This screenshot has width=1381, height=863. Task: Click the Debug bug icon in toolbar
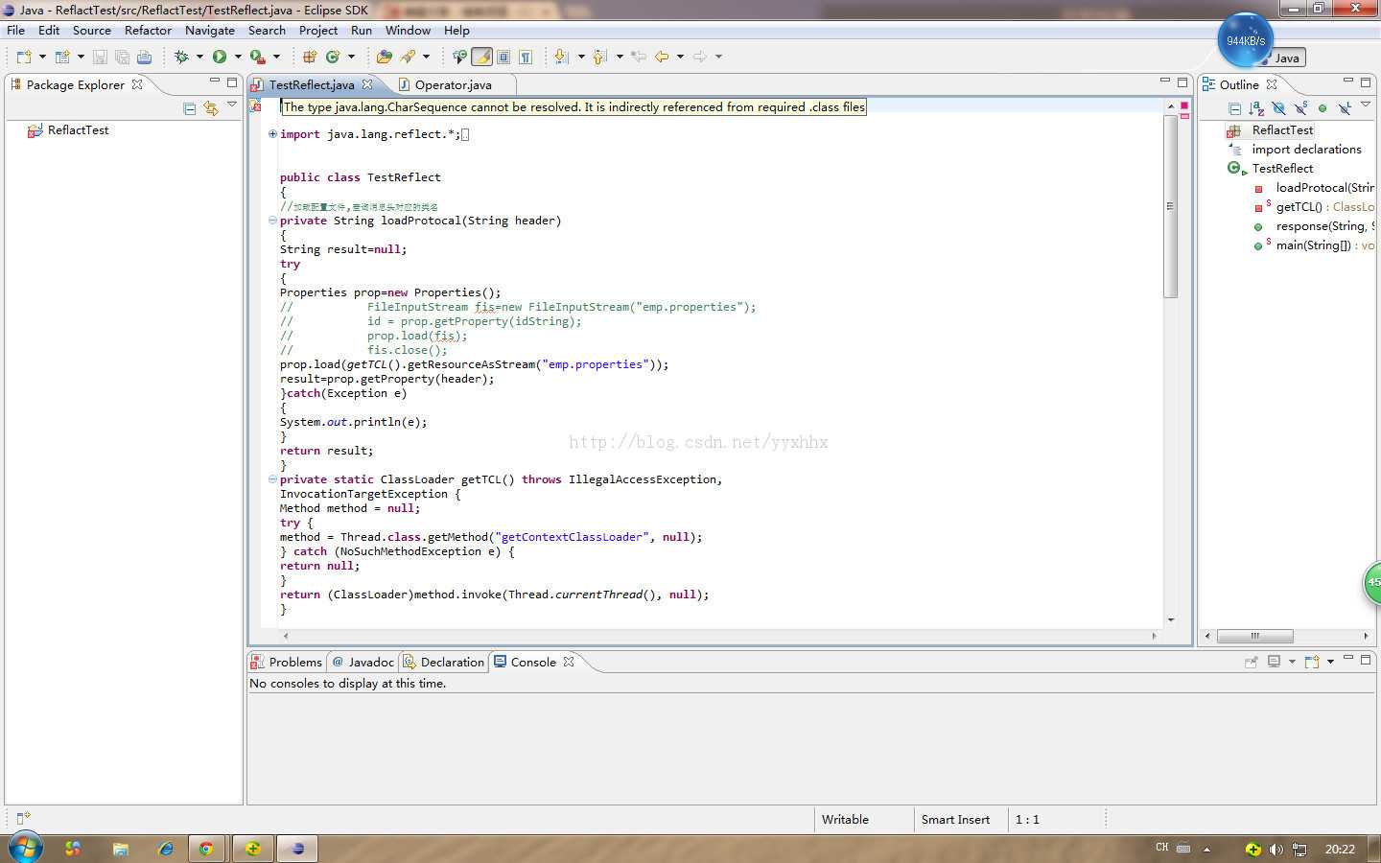coord(181,57)
